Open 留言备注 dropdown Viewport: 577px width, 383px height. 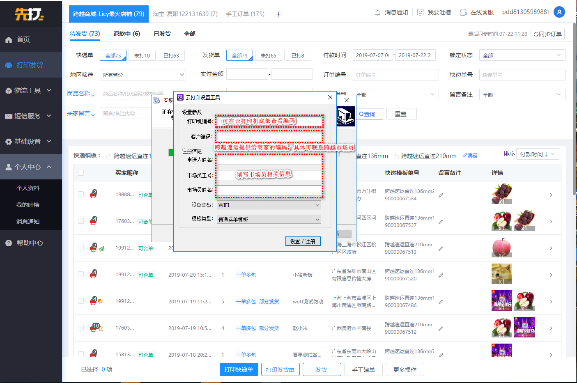point(522,94)
